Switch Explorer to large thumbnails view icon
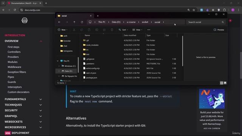 coord(225,83)
